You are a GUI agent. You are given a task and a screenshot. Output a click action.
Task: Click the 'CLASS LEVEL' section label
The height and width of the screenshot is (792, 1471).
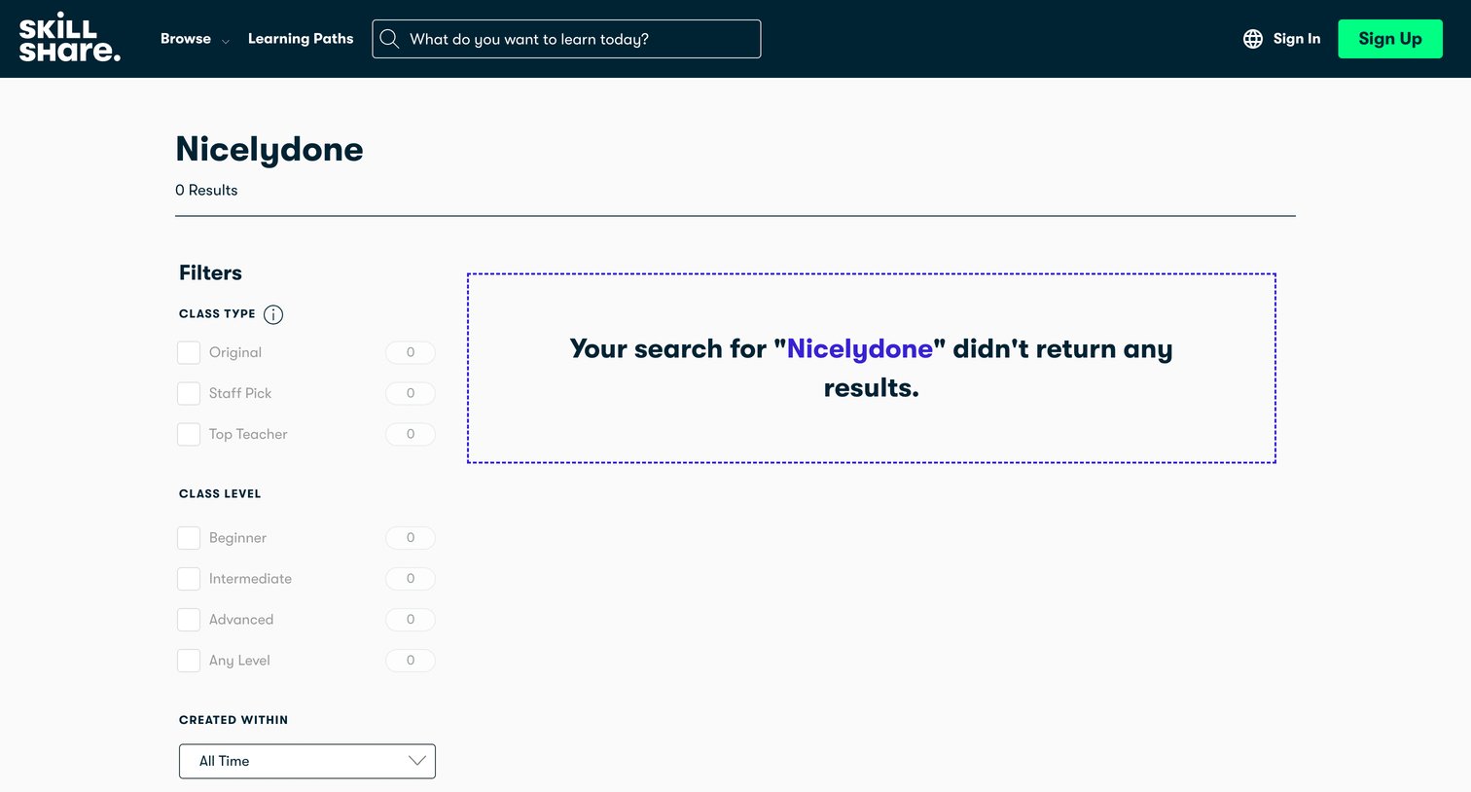(220, 494)
